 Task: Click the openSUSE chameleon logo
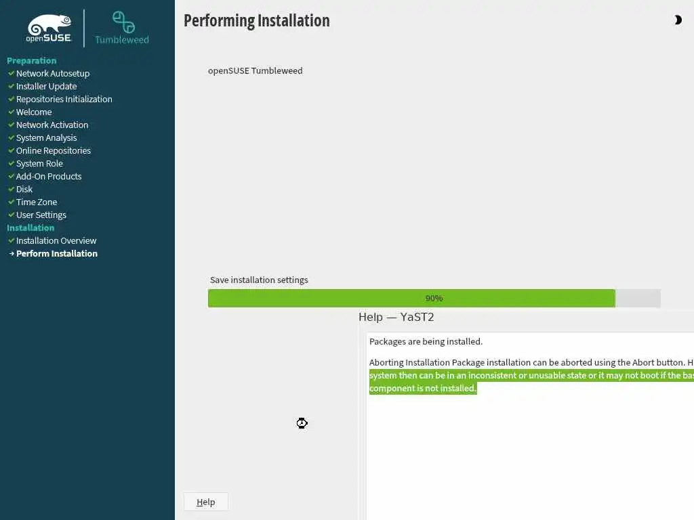pyautogui.click(x=49, y=28)
